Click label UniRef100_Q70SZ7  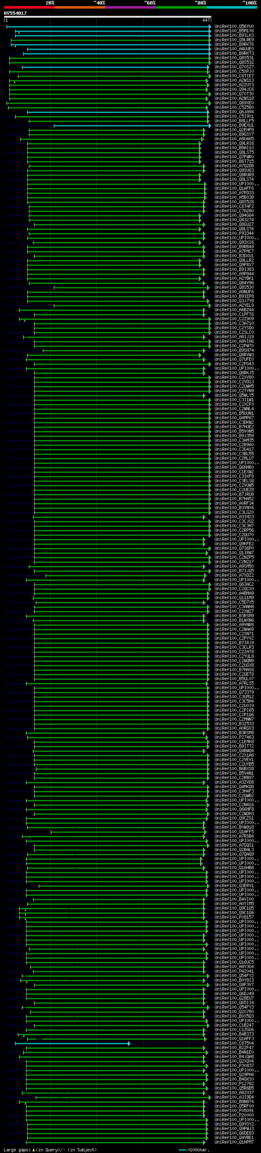point(234,67)
